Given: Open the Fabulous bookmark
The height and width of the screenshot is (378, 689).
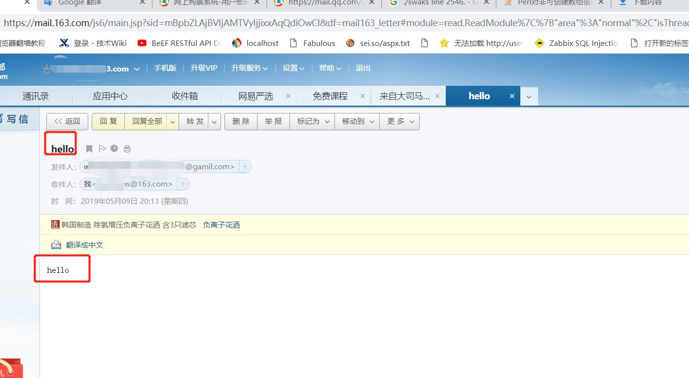Looking at the screenshot, I should pos(312,43).
